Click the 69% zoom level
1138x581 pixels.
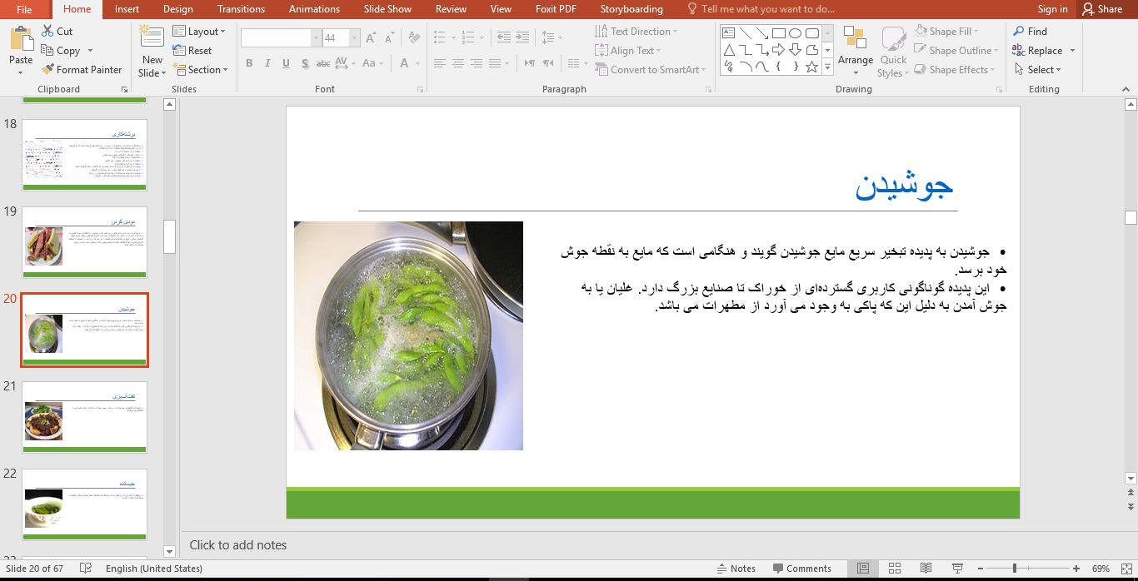(x=1101, y=569)
